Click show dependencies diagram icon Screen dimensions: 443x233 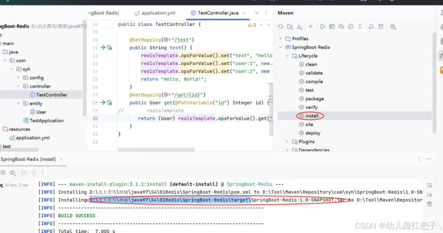point(381,27)
